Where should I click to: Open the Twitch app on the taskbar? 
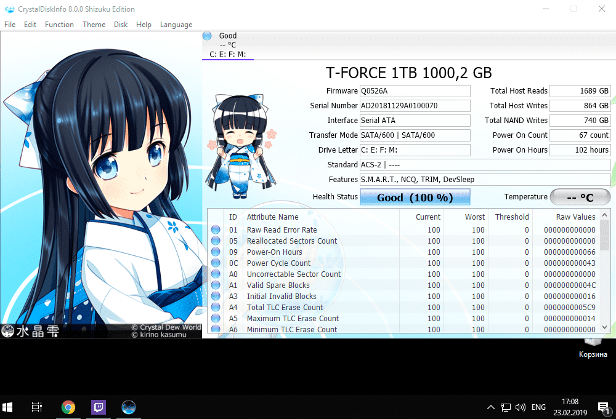coord(98,407)
